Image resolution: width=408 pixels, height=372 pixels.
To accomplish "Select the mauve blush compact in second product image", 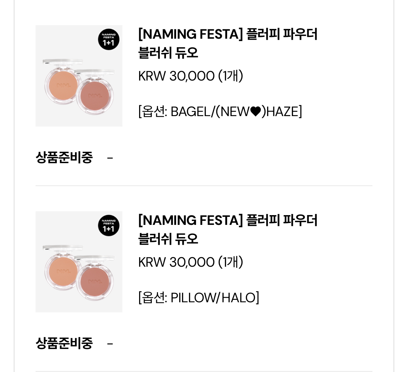I will point(96,281).
